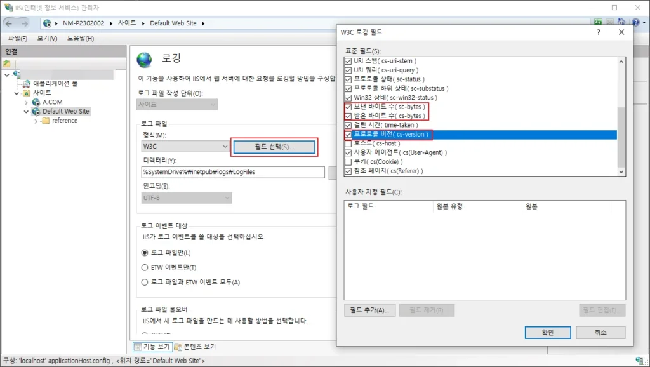Screen dimensions: 650x367
Task: Click the Add Field (필드 추가) button
Action: [x=370, y=310]
